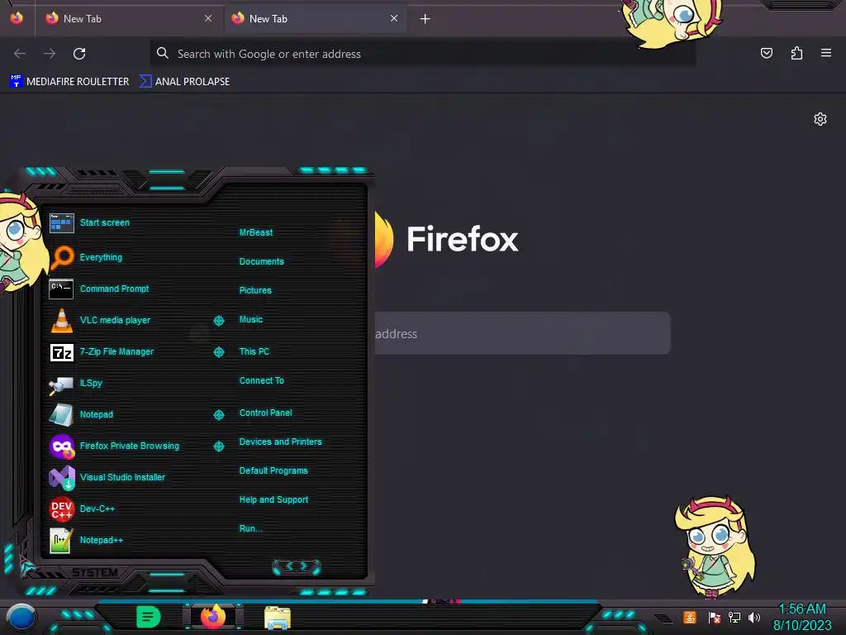Screen dimensions: 846x635
Task: Click the start menu right arrow button
Action: [304, 566]
